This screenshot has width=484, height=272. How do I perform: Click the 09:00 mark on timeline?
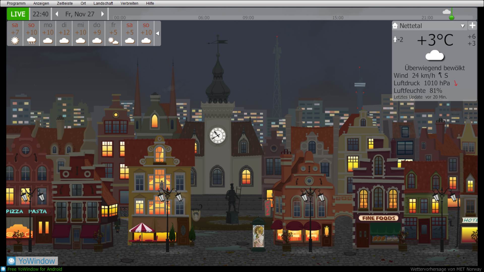(248, 18)
